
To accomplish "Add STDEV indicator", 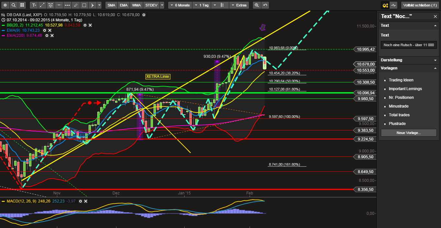I will (151, 5).
